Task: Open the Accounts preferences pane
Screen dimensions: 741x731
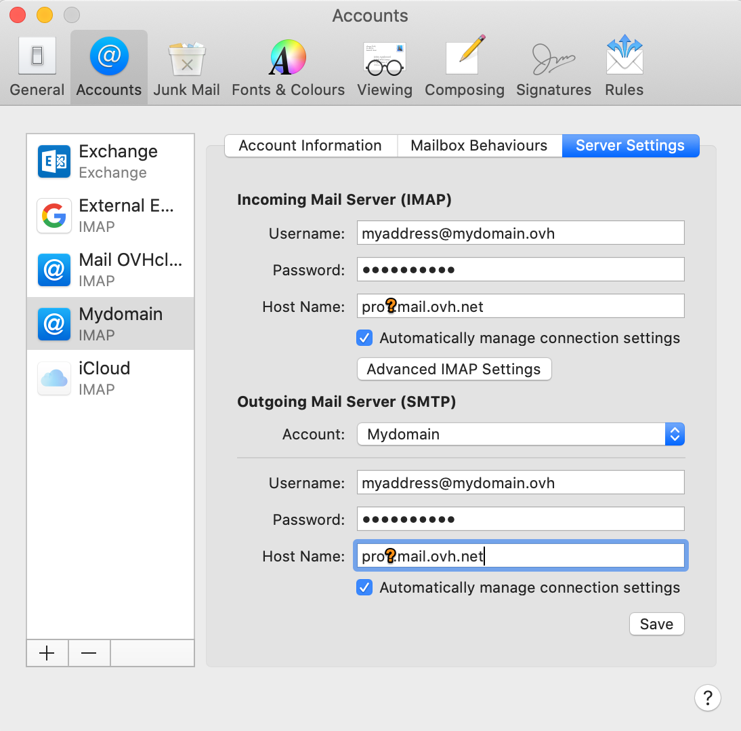Action: [108, 66]
